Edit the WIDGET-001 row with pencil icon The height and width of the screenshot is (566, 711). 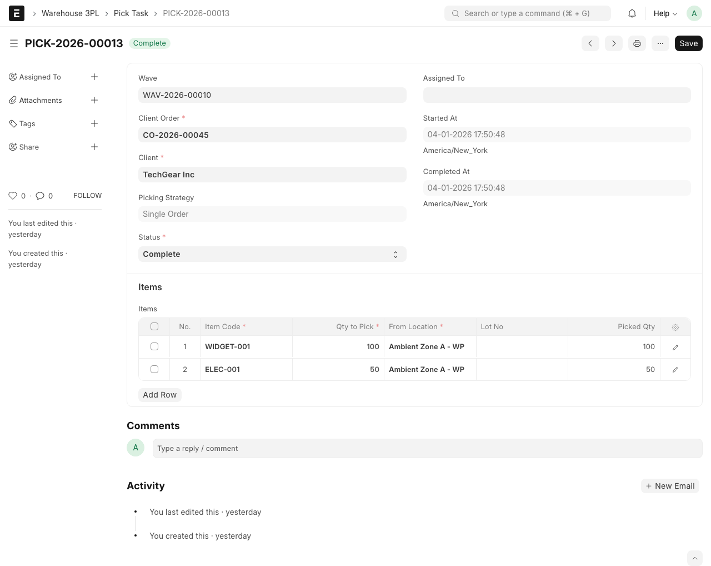point(675,347)
